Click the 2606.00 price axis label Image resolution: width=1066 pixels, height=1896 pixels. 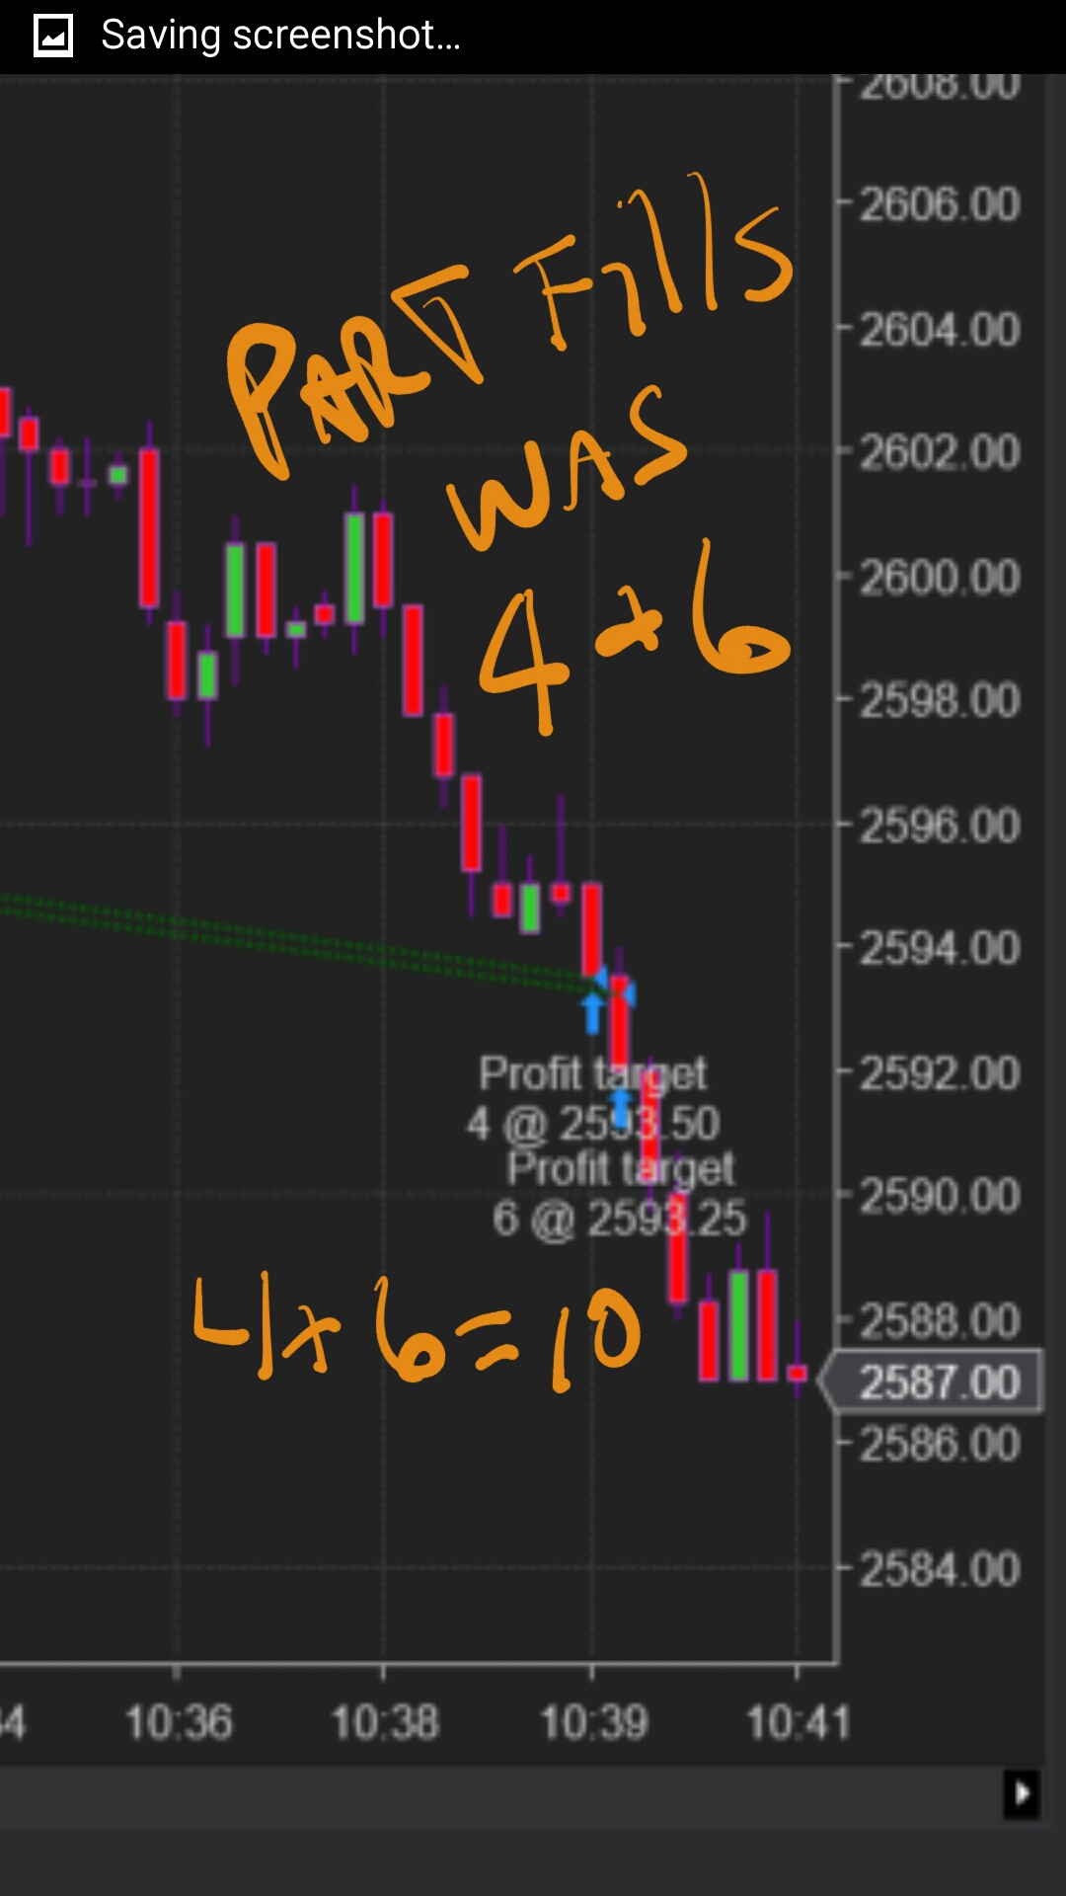click(x=939, y=205)
